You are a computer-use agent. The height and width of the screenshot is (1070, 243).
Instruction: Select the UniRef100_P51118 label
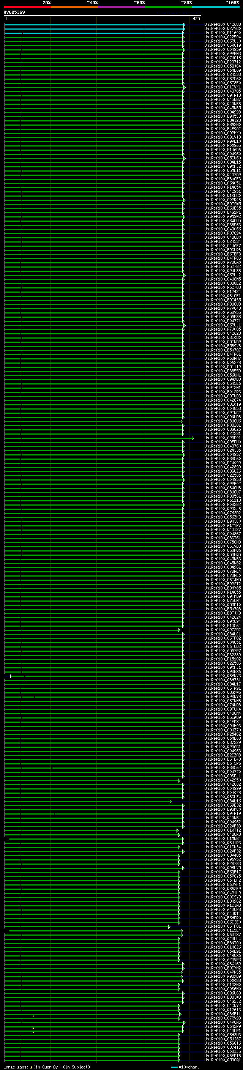click(x=222, y=501)
